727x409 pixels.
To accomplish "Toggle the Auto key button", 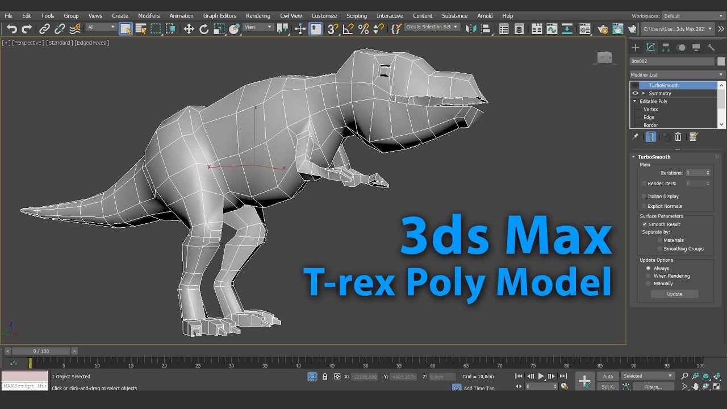I will click(x=608, y=377).
